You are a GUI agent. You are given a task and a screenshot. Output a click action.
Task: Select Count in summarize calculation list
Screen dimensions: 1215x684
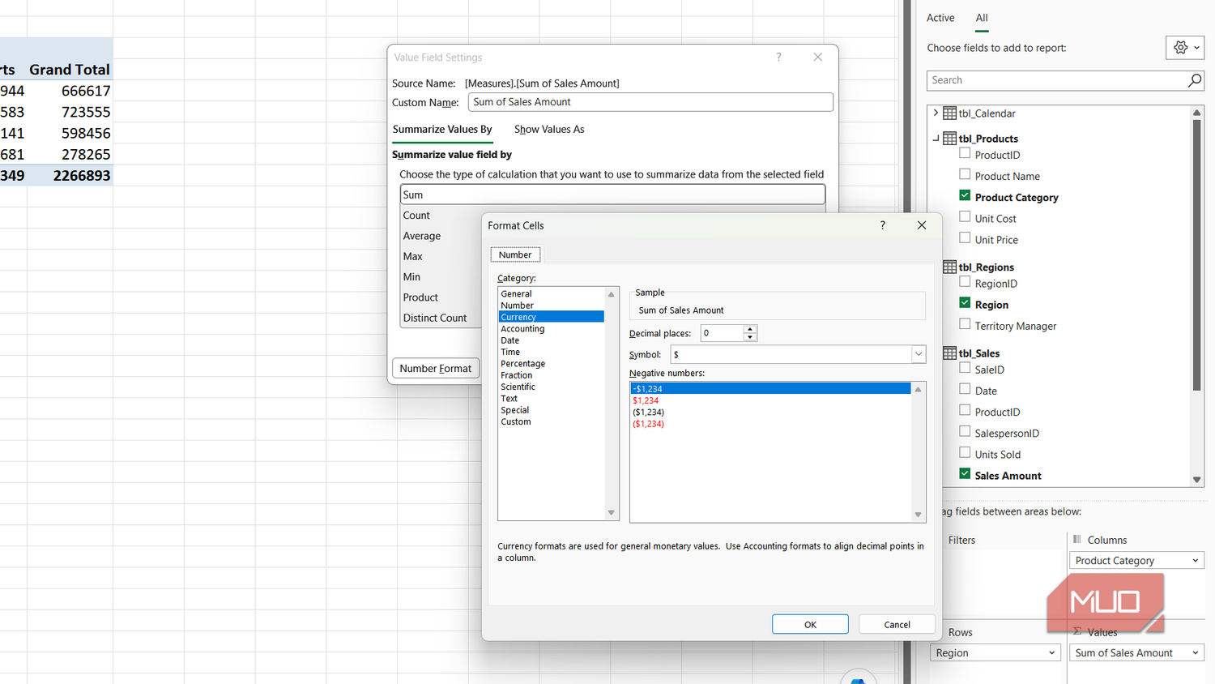[x=416, y=216]
